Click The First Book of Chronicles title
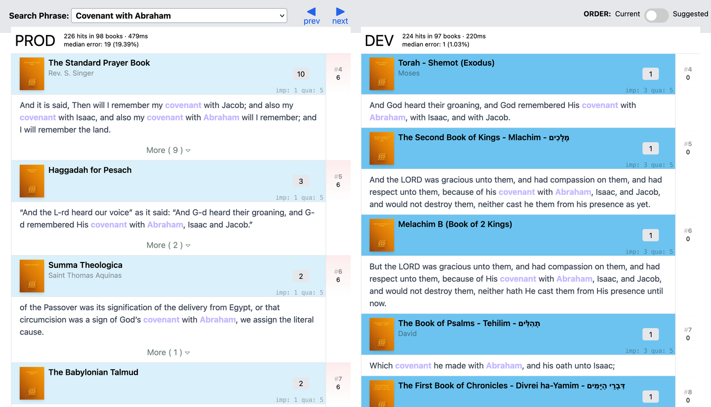This screenshot has height=407, width=711. tap(512, 385)
